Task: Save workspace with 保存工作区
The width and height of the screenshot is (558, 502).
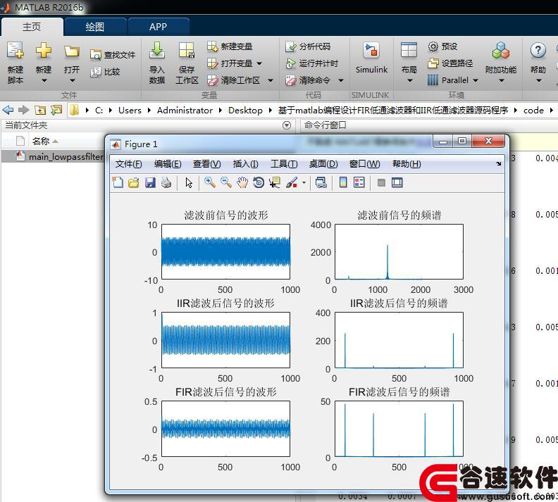Action: tap(187, 63)
